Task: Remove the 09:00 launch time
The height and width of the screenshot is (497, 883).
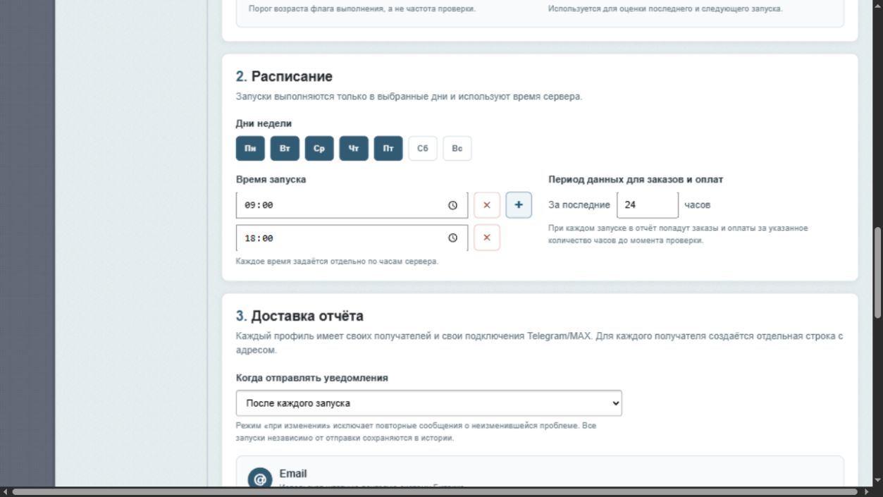Action: 487,205
